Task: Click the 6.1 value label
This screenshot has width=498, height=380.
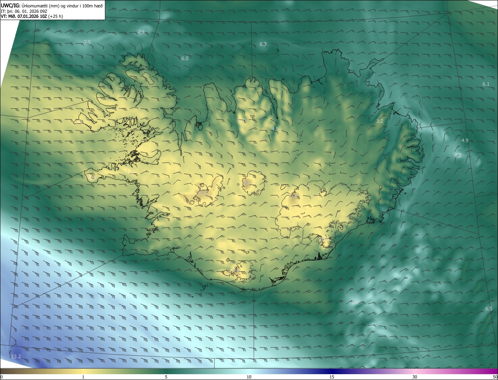Action: (486, 84)
